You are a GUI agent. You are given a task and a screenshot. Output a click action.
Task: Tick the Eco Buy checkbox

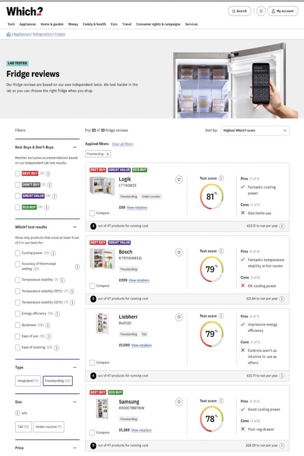point(17,208)
